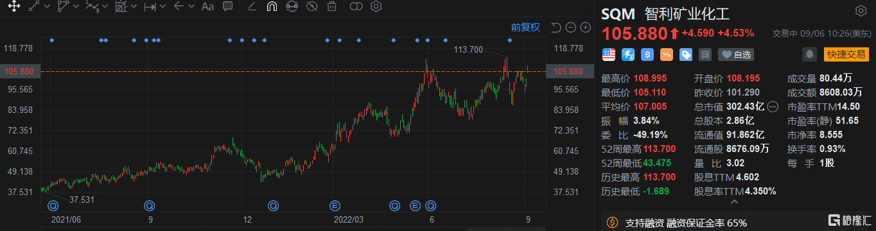
Task: Click the price alert bell icon
Action: coord(810,55)
